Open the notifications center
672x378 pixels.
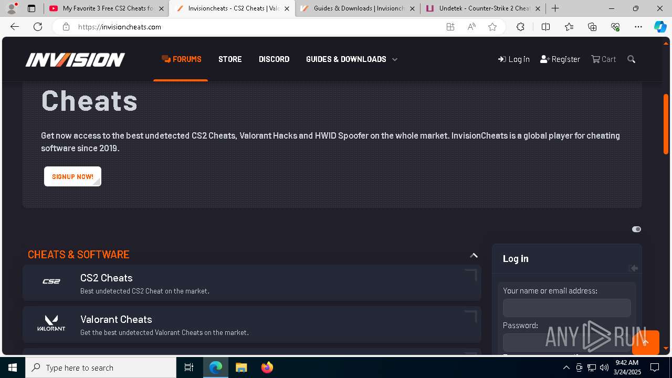click(655, 367)
